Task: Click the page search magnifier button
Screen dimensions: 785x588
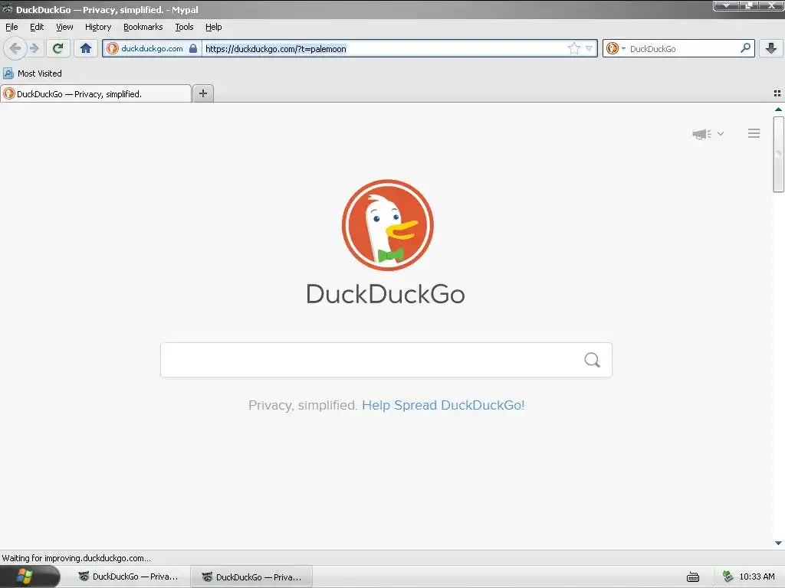Action: 593,360
